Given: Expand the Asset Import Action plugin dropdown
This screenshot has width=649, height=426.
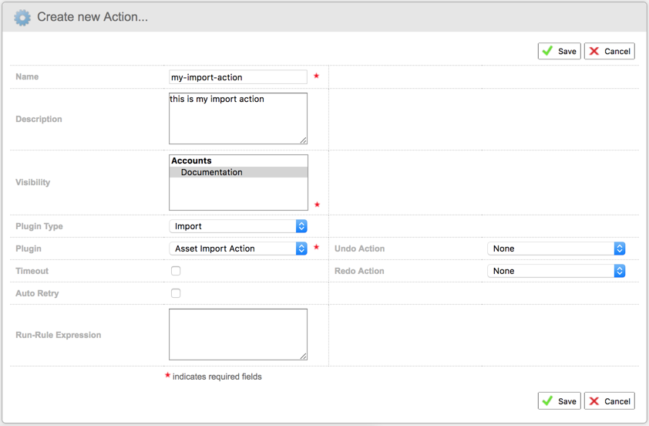Looking at the screenshot, I should point(238,248).
